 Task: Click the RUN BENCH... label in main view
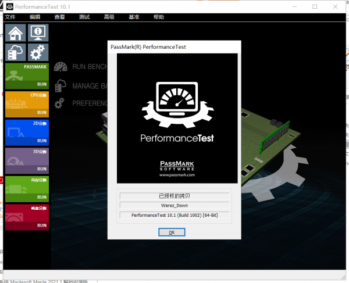pyautogui.click(x=90, y=67)
